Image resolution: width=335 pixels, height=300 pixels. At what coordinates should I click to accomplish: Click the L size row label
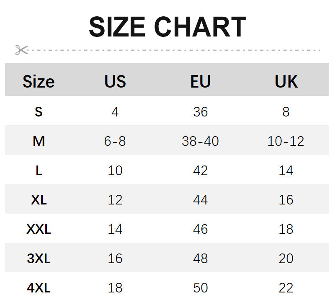39,171
